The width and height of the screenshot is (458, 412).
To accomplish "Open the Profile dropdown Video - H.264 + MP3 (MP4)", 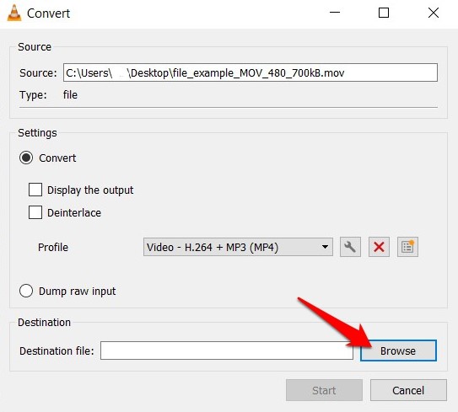I will pyautogui.click(x=238, y=247).
